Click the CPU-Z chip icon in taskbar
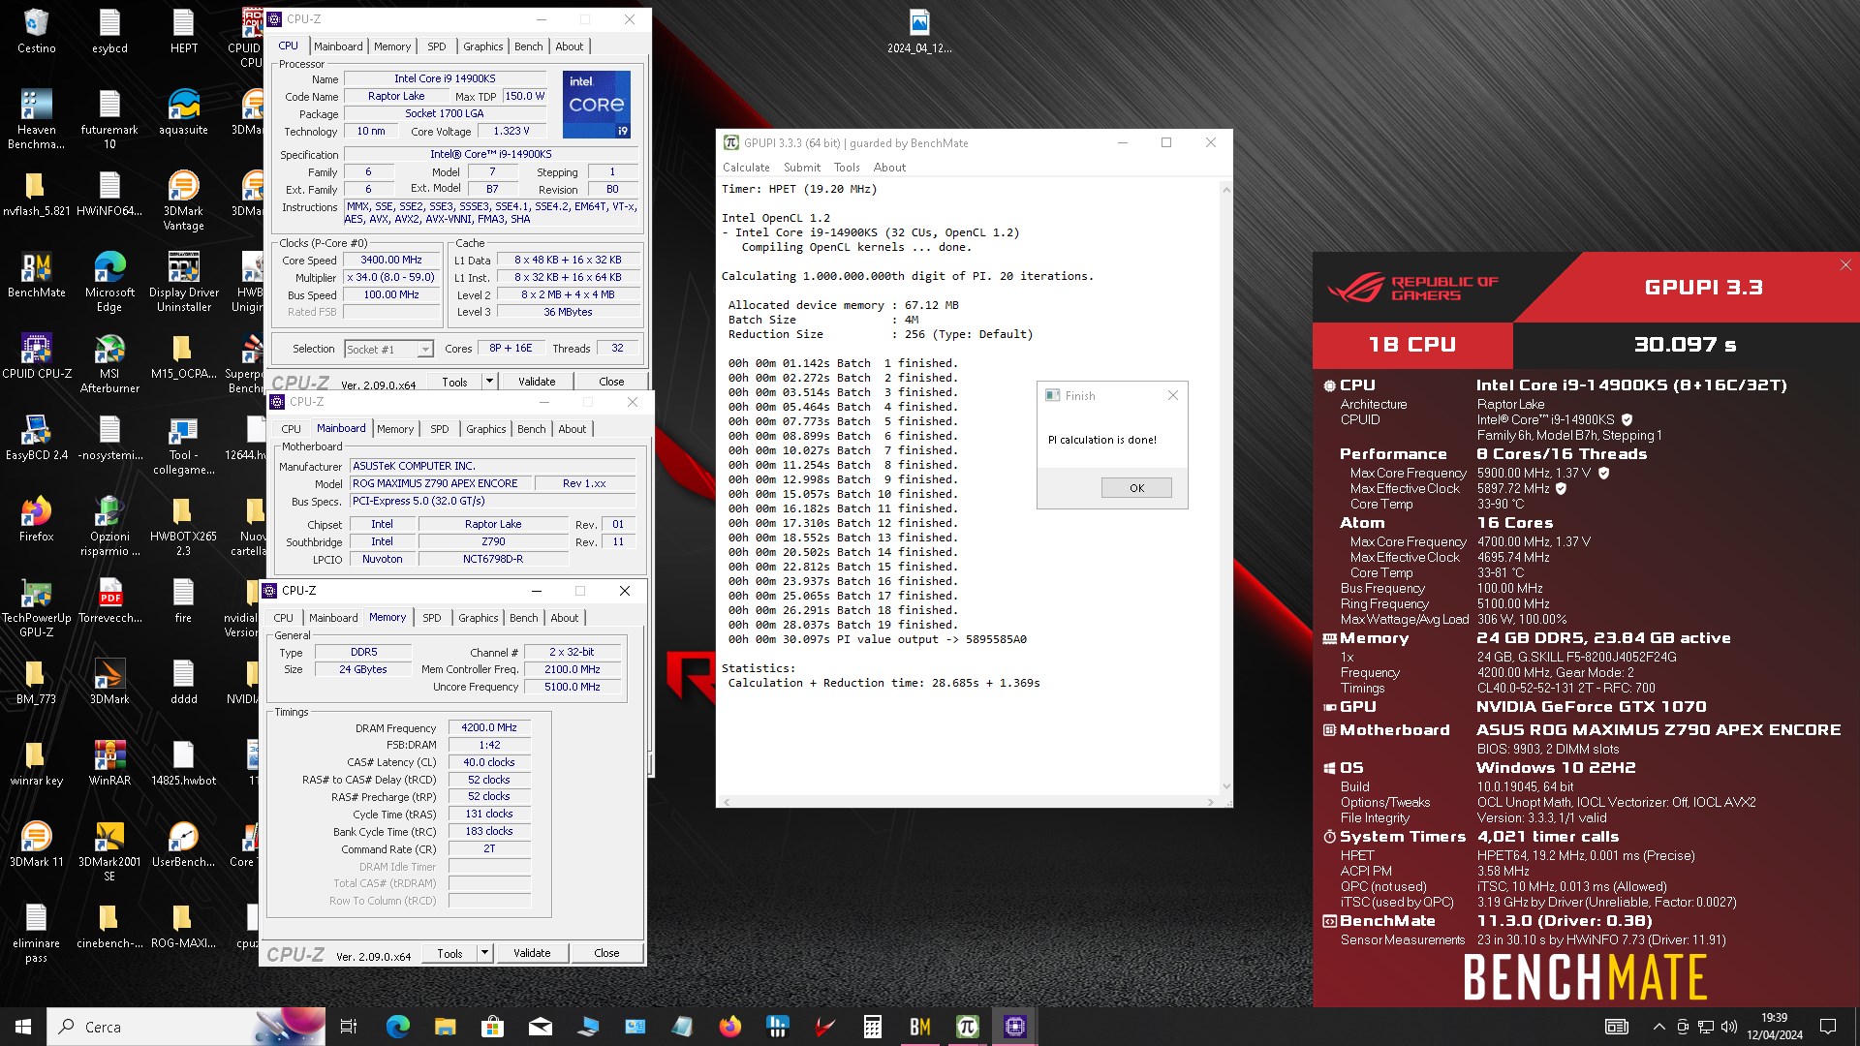This screenshot has height=1046, width=1860. (x=1014, y=1027)
